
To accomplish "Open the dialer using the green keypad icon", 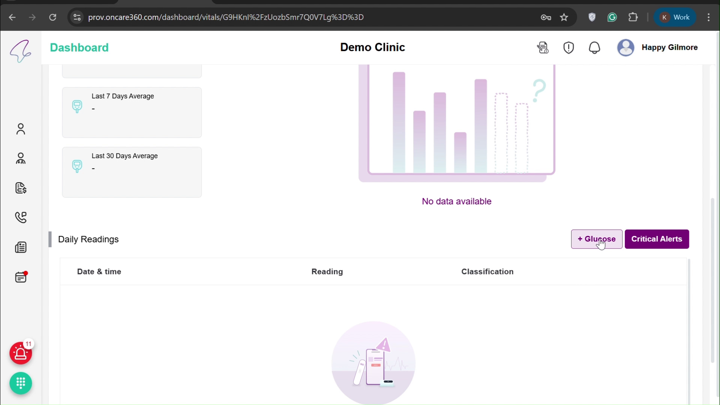I will [x=21, y=383].
